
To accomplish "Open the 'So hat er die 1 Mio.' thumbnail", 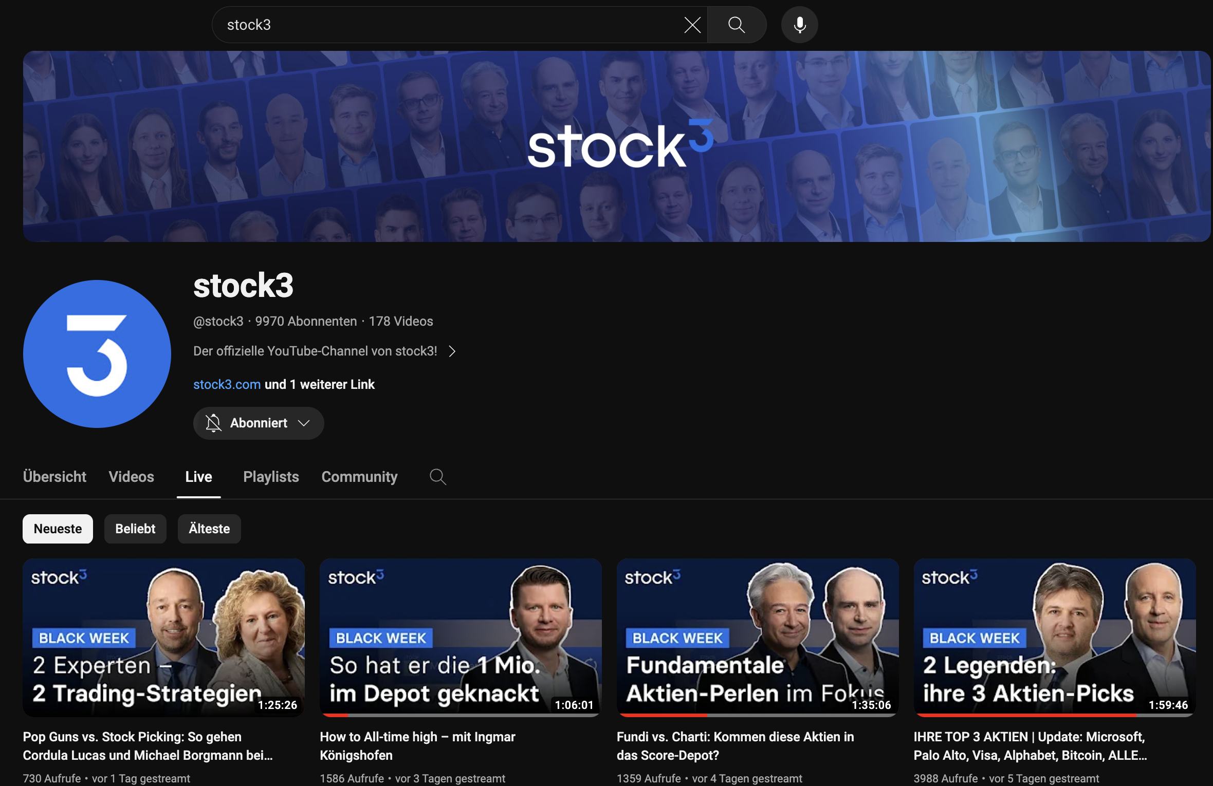I will (x=461, y=638).
